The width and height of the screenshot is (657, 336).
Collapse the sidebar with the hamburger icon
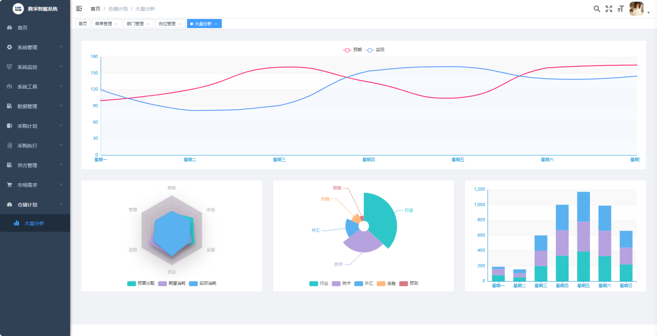(79, 9)
